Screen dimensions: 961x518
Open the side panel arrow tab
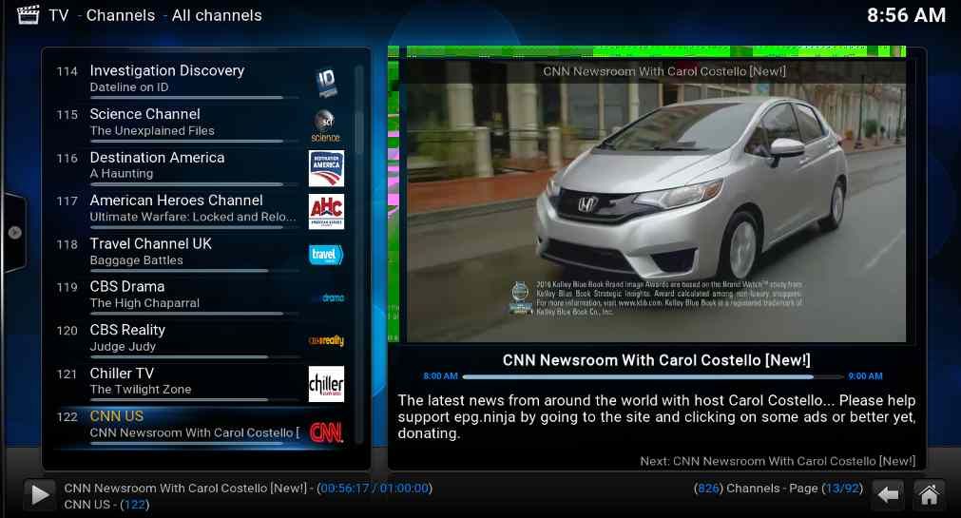tap(14, 232)
